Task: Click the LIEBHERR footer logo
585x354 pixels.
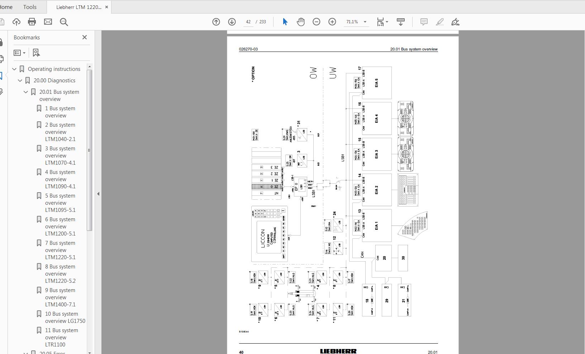Action: [338, 351]
